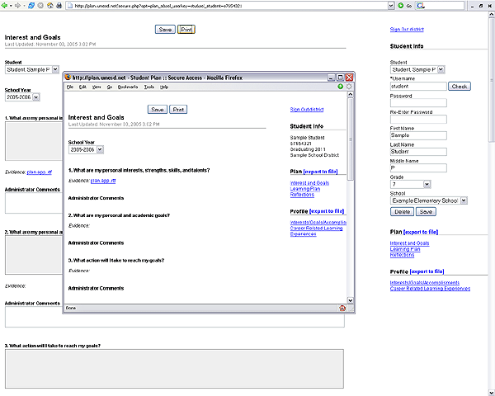
Task: Open the File menu in the popup
Action: tap(70, 87)
